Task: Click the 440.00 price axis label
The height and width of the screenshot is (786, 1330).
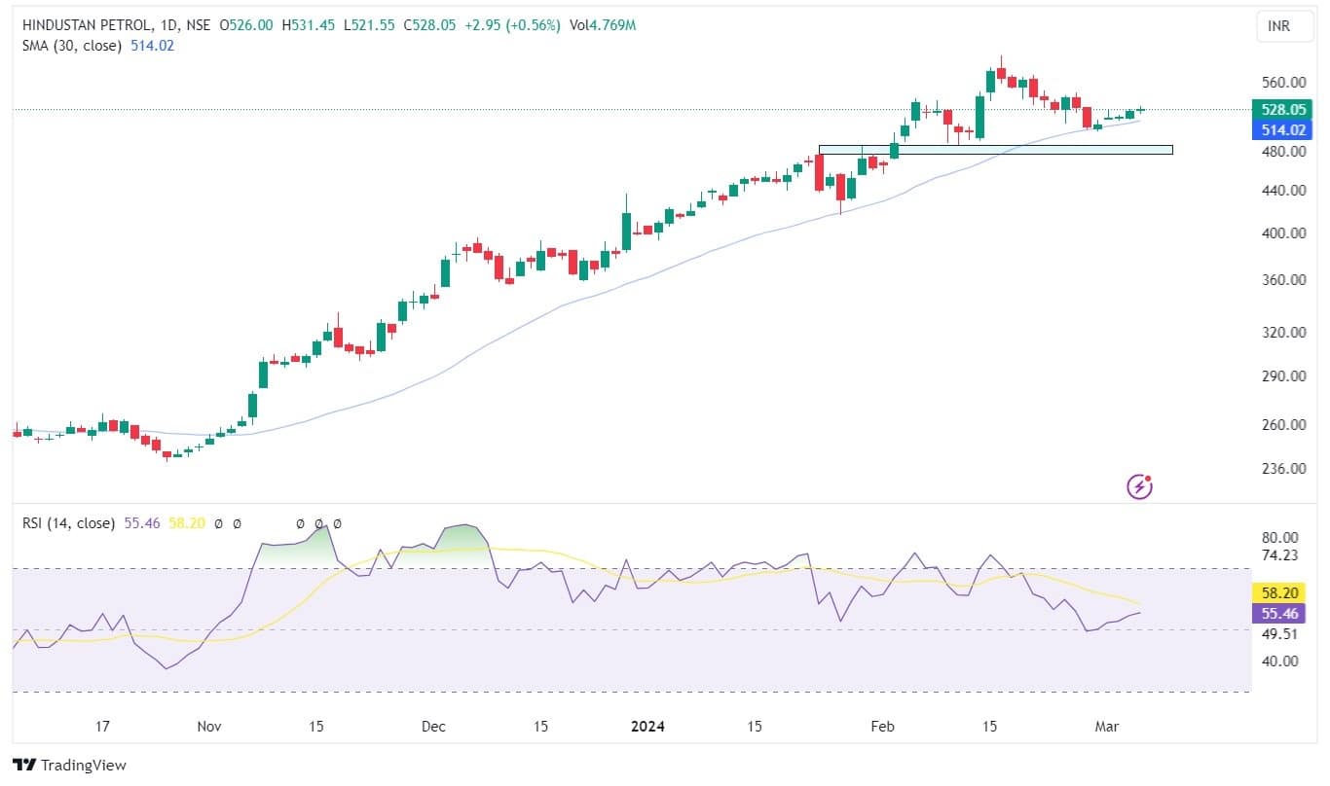Action: (1283, 191)
